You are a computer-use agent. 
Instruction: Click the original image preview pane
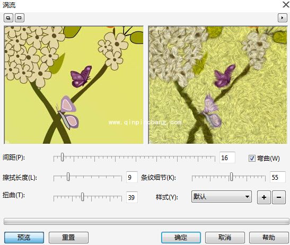coord(74,85)
